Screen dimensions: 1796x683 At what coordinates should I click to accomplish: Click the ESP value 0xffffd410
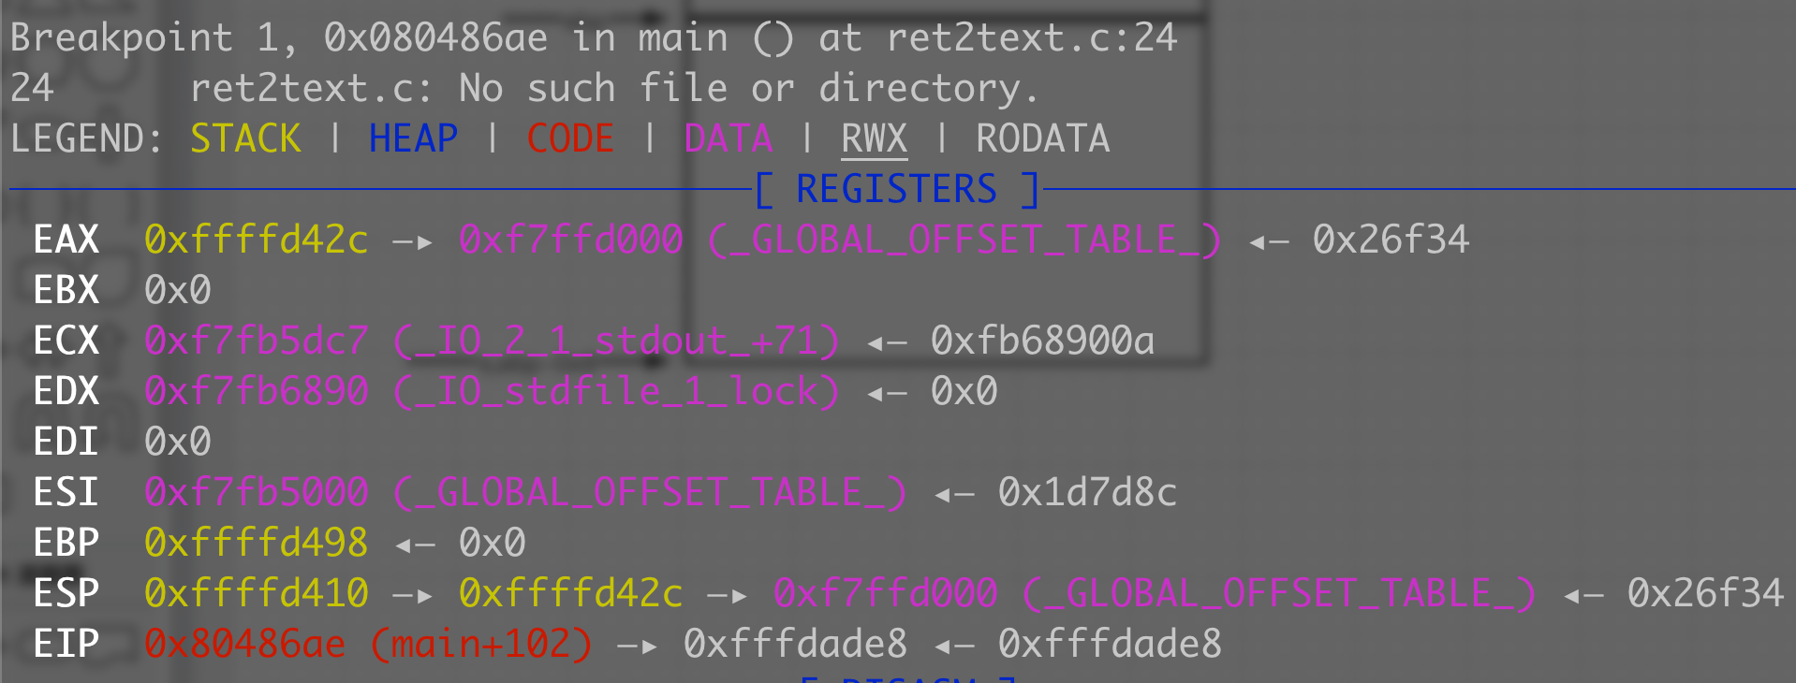(x=257, y=593)
